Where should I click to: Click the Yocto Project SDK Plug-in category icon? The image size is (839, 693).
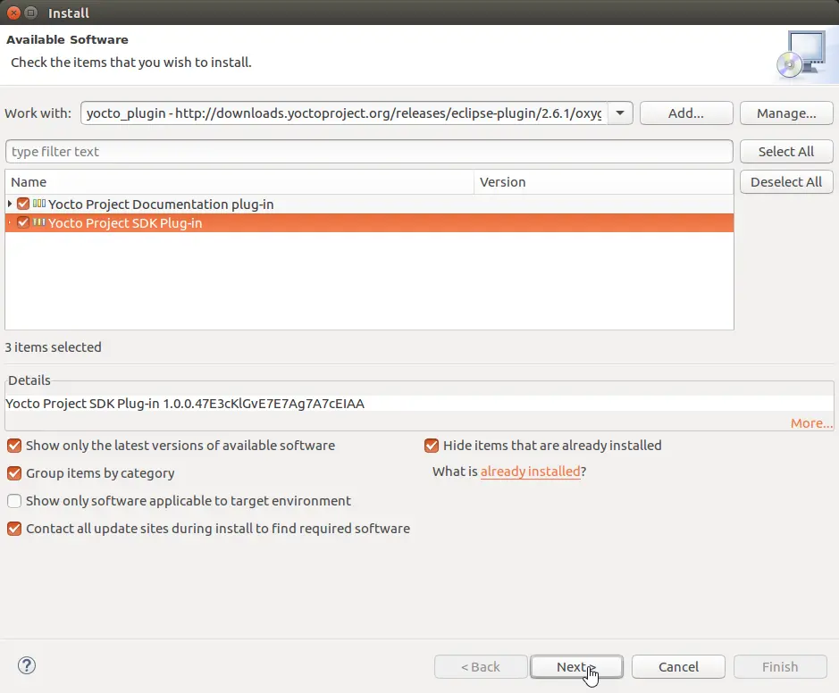(x=39, y=223)
